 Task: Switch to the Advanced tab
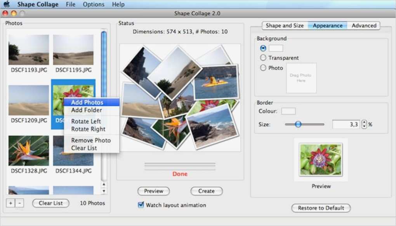363,25
